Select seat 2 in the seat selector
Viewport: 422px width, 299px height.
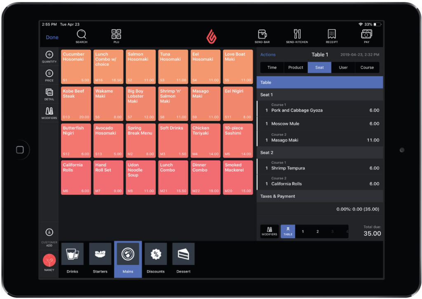(x=317, y=231)
